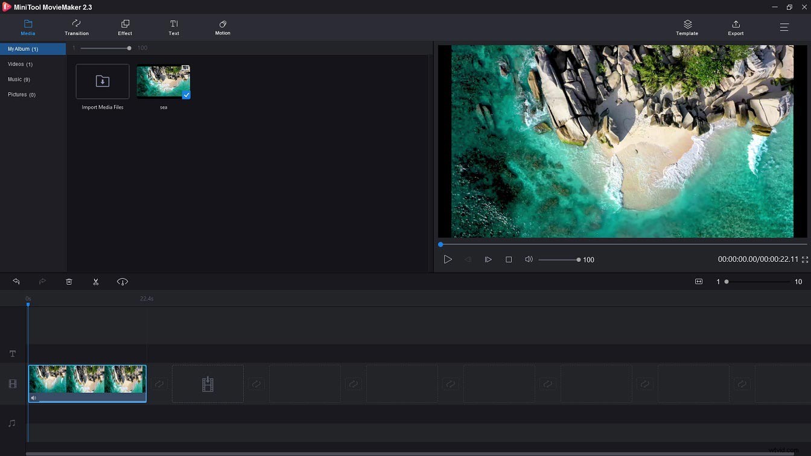Viewport: 811px width, 456px height.
Task: Select the Split (scissors) tool
Action: pos(95,281)
